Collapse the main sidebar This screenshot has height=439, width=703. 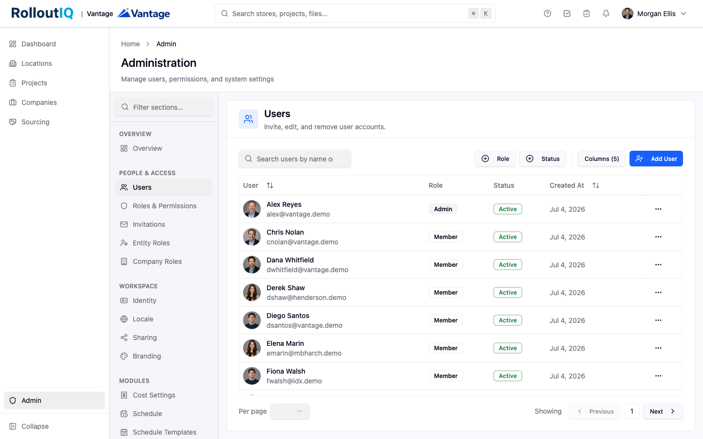(54, 426)
